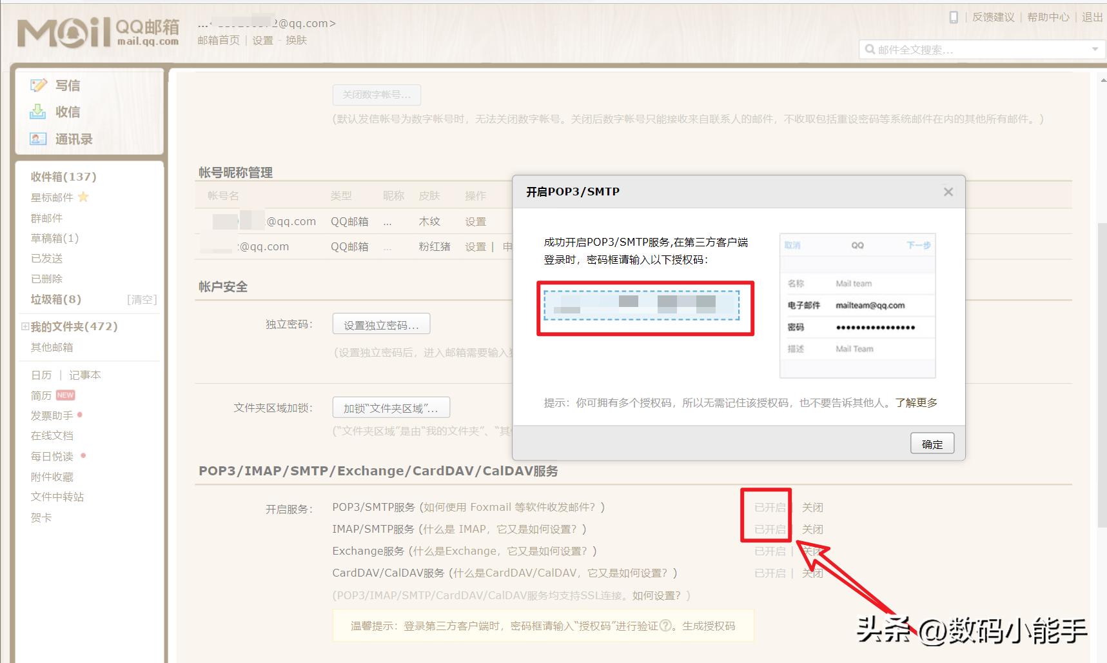Open the 了解更多 link about authorization codes

click(x=917, y=402)
